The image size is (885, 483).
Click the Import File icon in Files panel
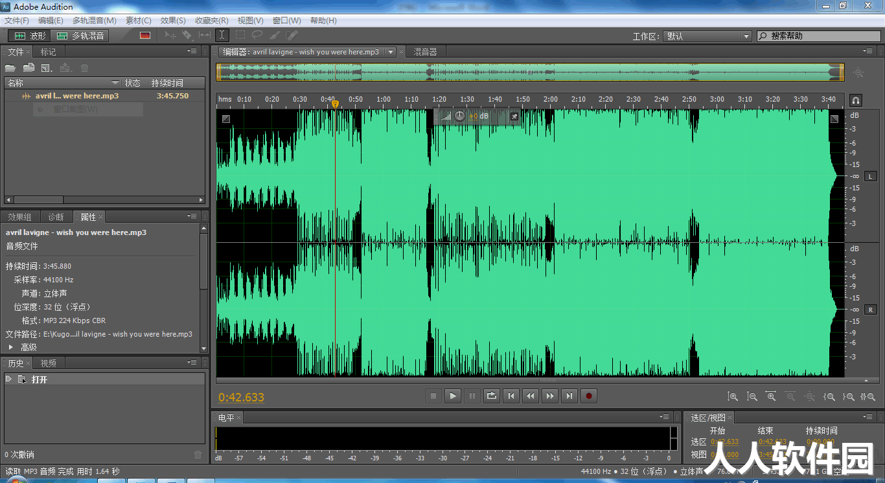click(29, 68)
